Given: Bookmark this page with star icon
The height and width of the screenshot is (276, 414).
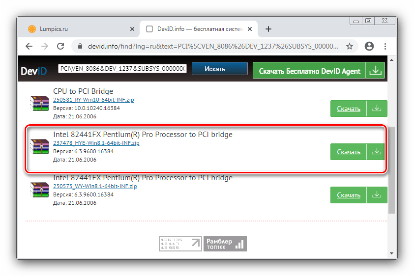Looking at the screenshot, I should [x=350, y=46].
